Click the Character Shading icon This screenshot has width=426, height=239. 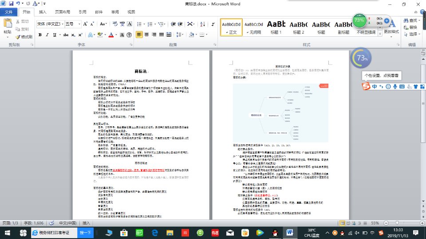[122, 35]
